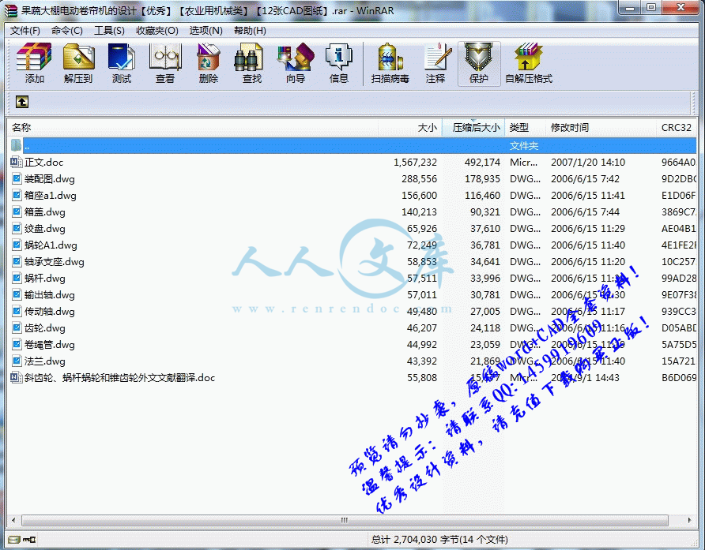Viewport: 705px width, 550px height.
Task: Click the 删除 (Delete) toolbar icon
Action: coord(208,58)
